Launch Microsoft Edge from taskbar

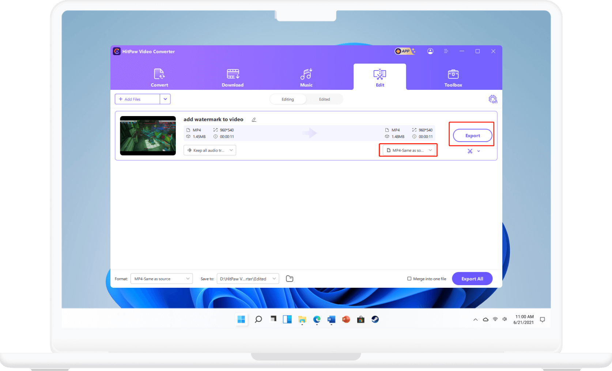[317, 320]
